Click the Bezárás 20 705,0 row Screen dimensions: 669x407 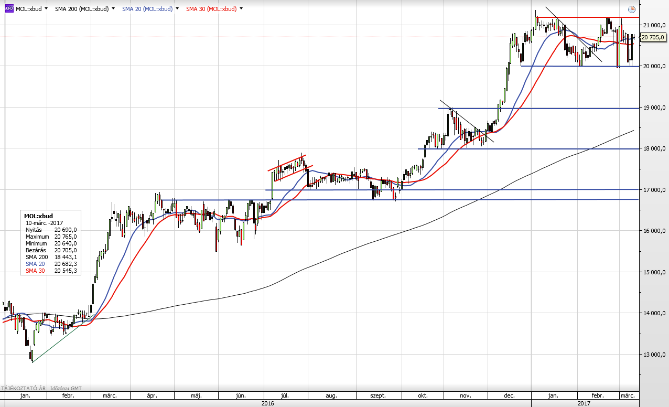coord(51,250)
